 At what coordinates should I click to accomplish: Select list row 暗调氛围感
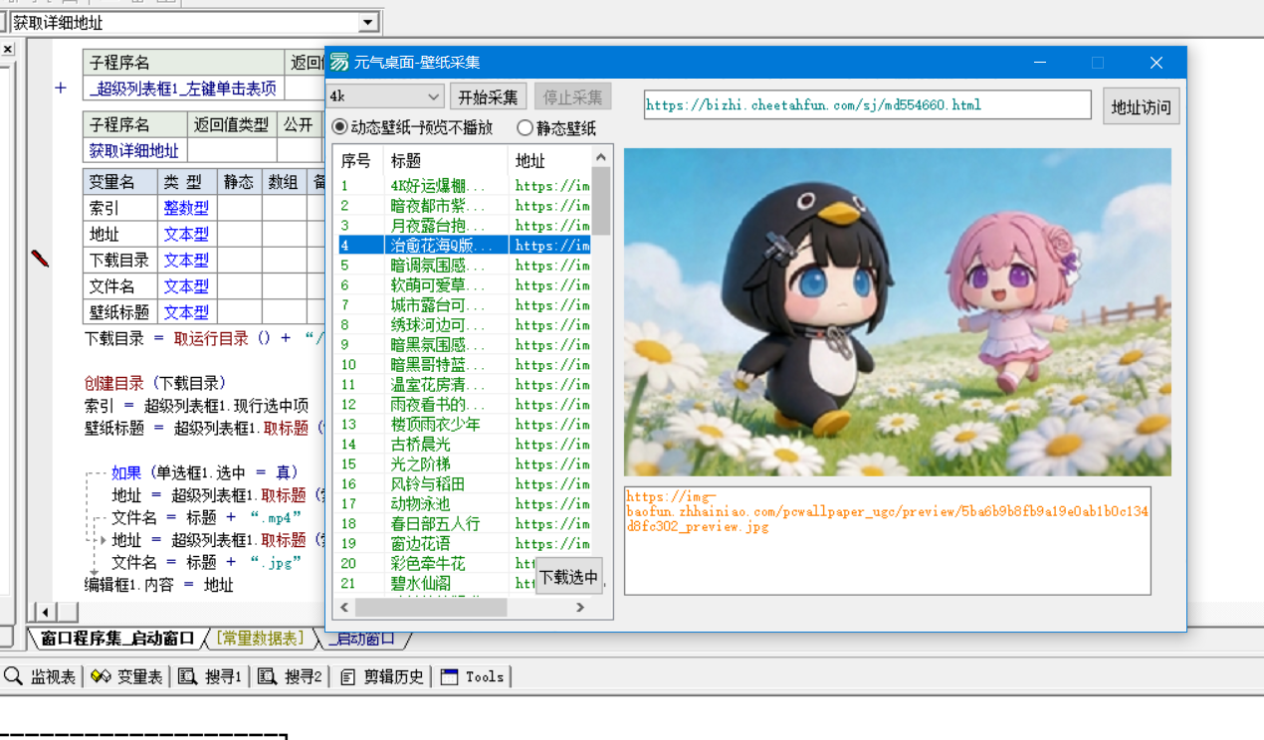pyautogui.click(x=462, y=265)
